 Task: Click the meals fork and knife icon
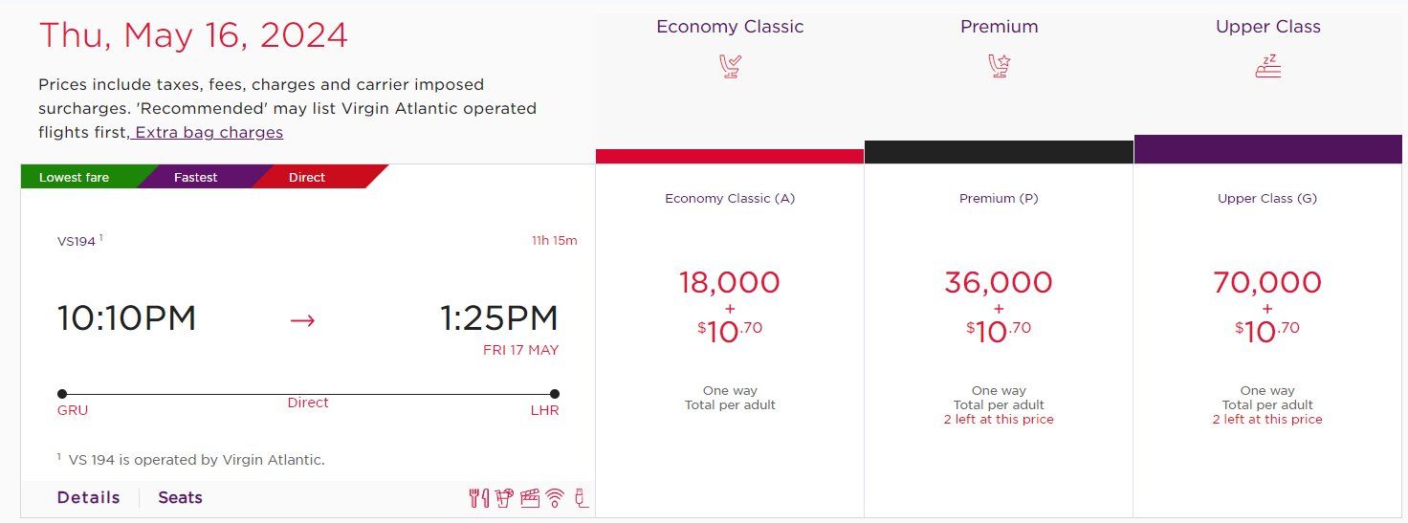[x=479, y=497]
